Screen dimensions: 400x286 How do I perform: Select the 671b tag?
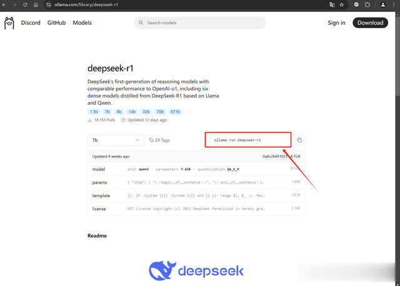point(175,111)
